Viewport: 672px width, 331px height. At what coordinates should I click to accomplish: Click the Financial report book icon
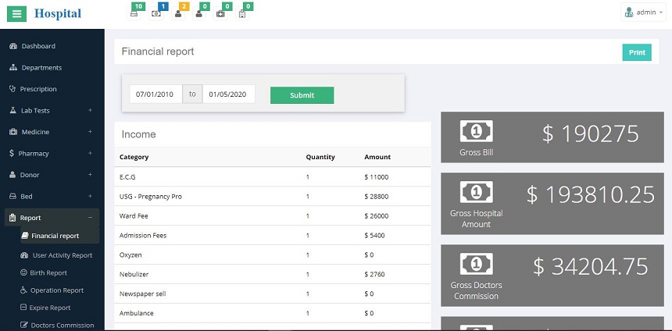click(25, 236)
